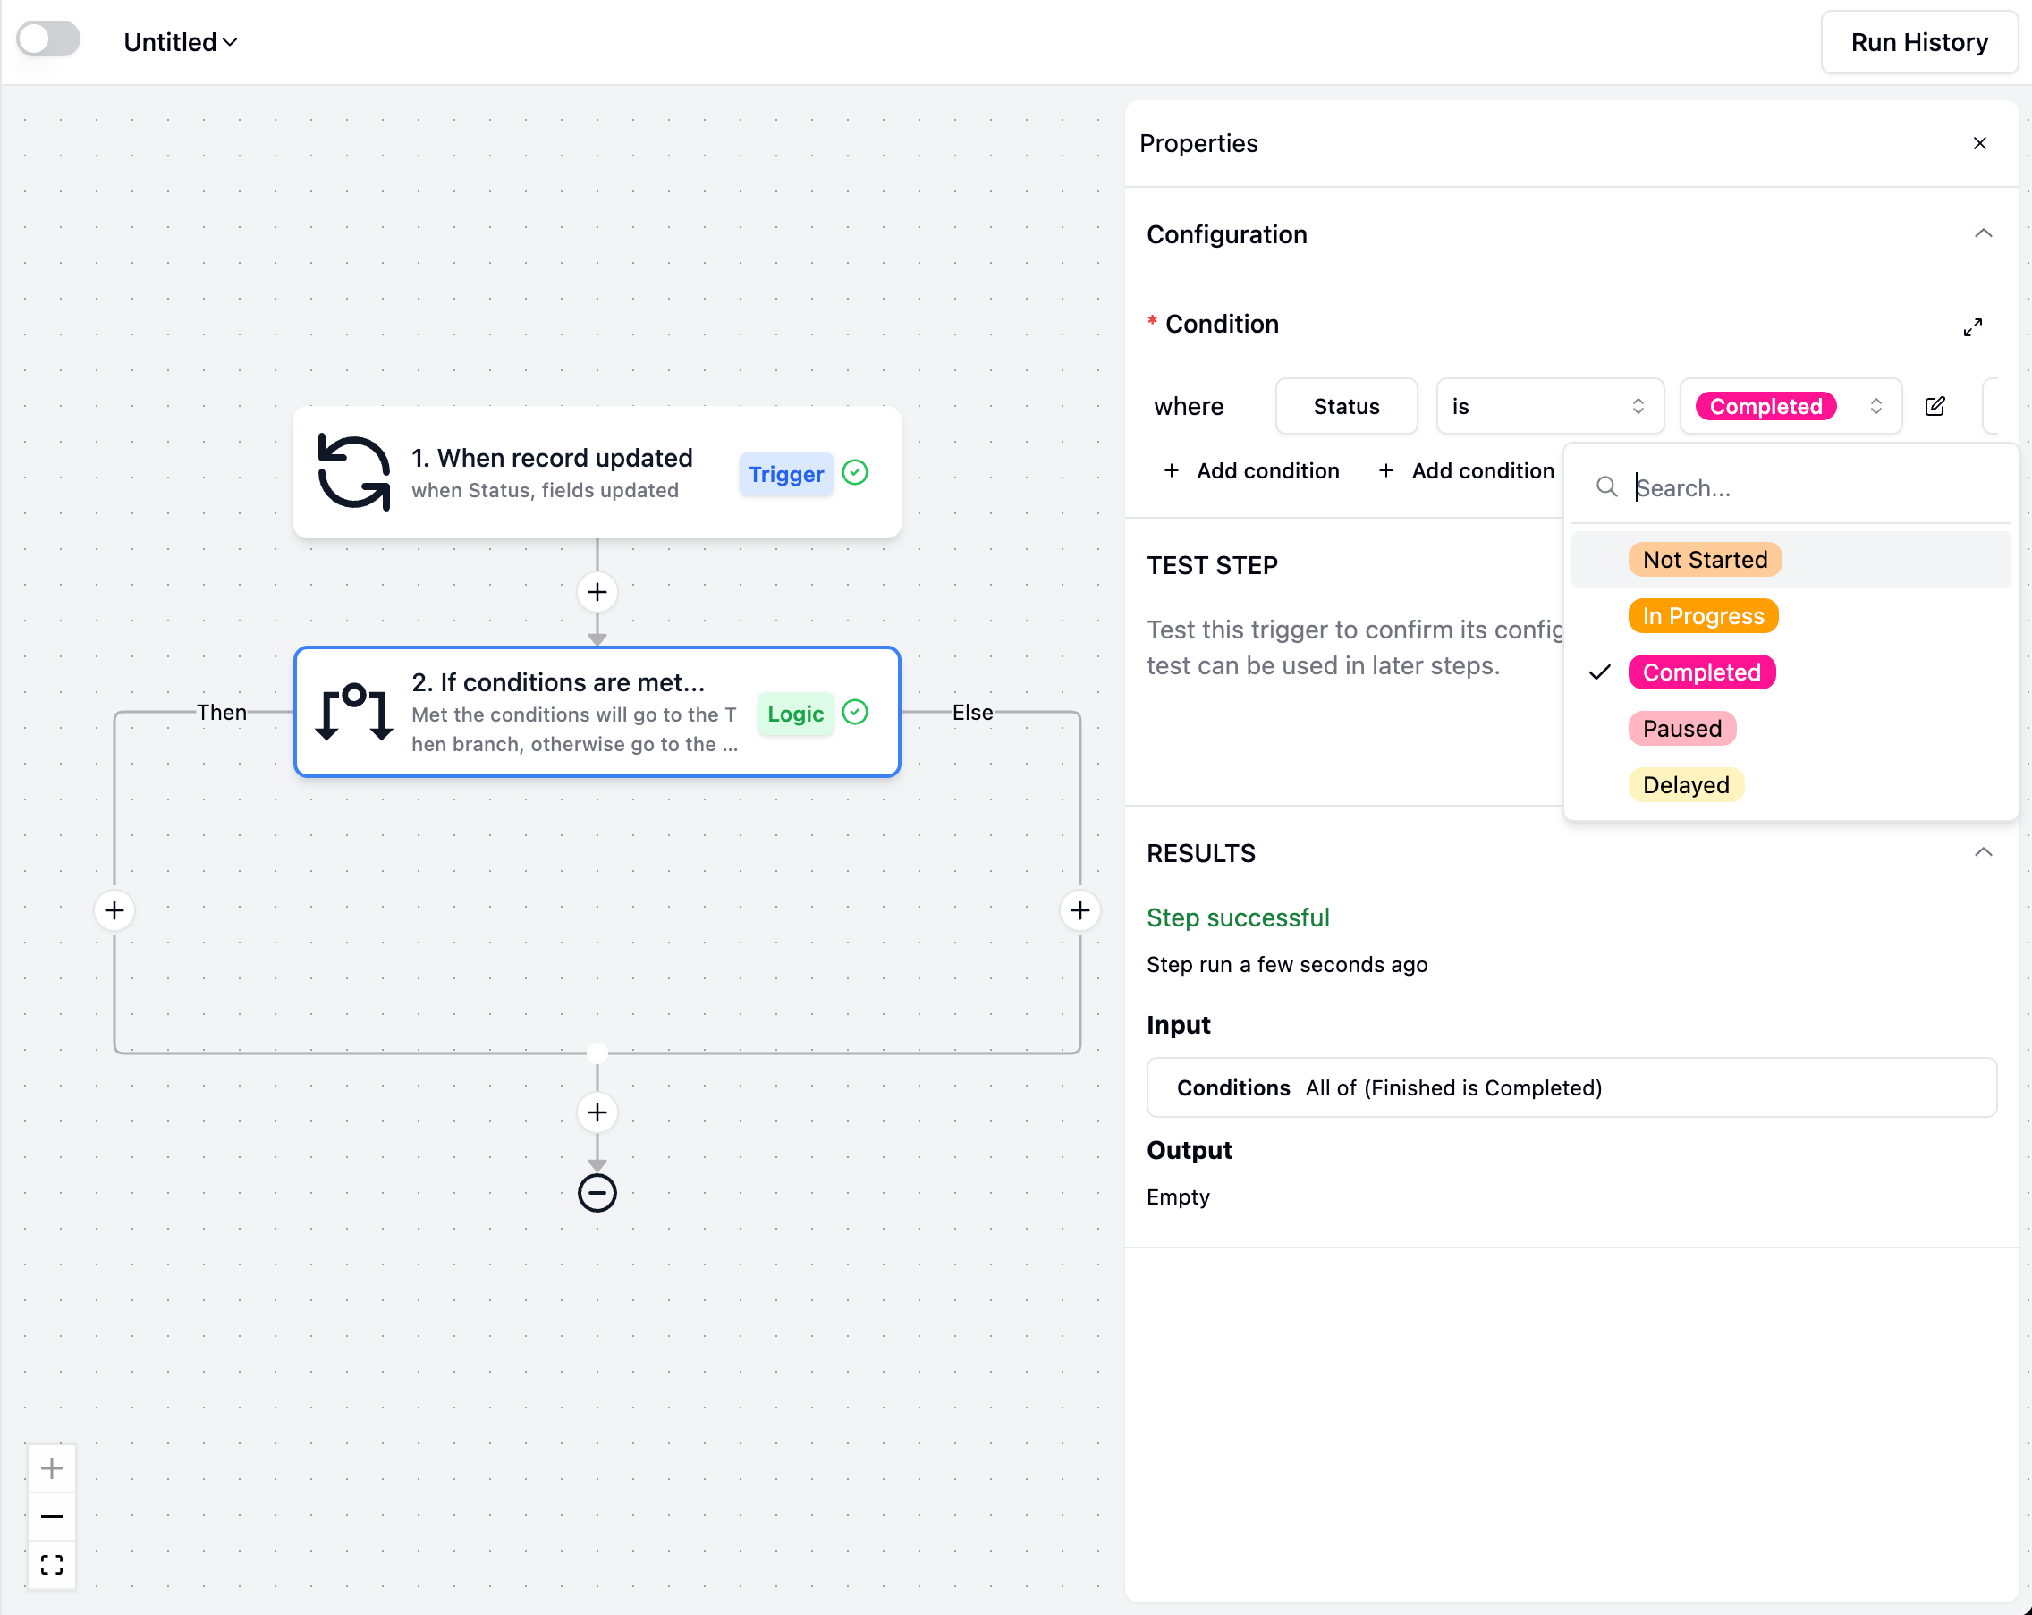Collapse the RESULTS section

tap(1983, 853)
